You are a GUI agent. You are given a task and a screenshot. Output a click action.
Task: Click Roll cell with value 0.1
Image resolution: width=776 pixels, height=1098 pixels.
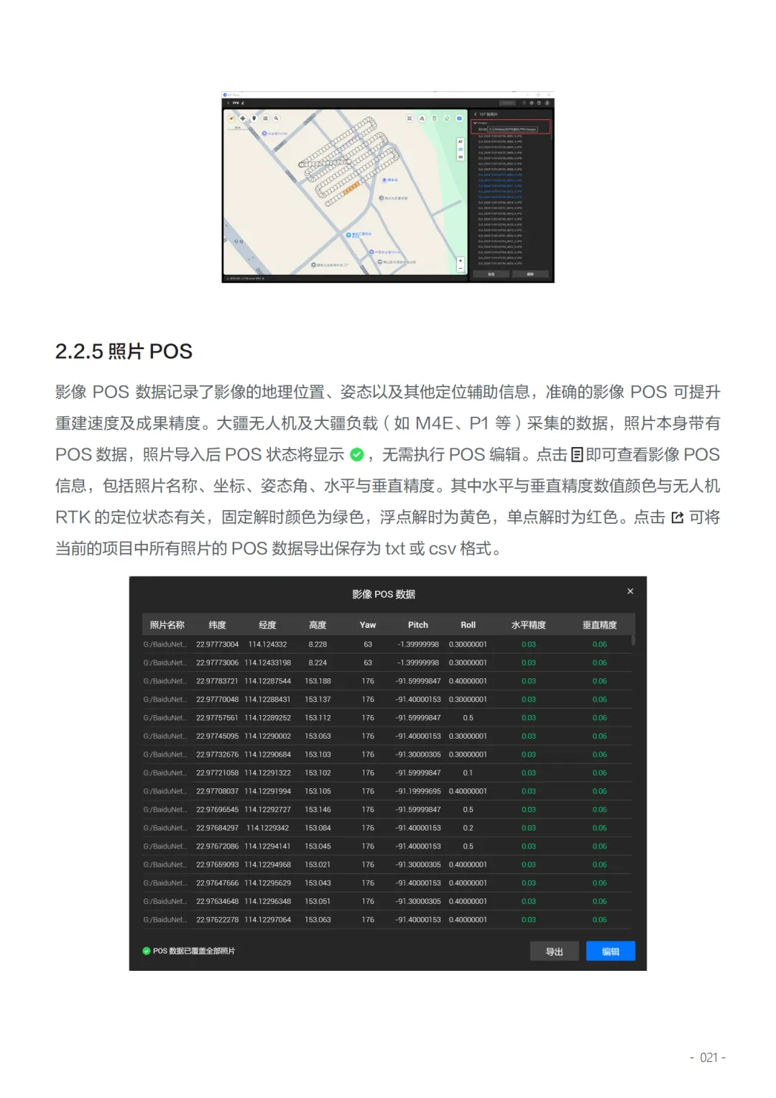point(468,773)
